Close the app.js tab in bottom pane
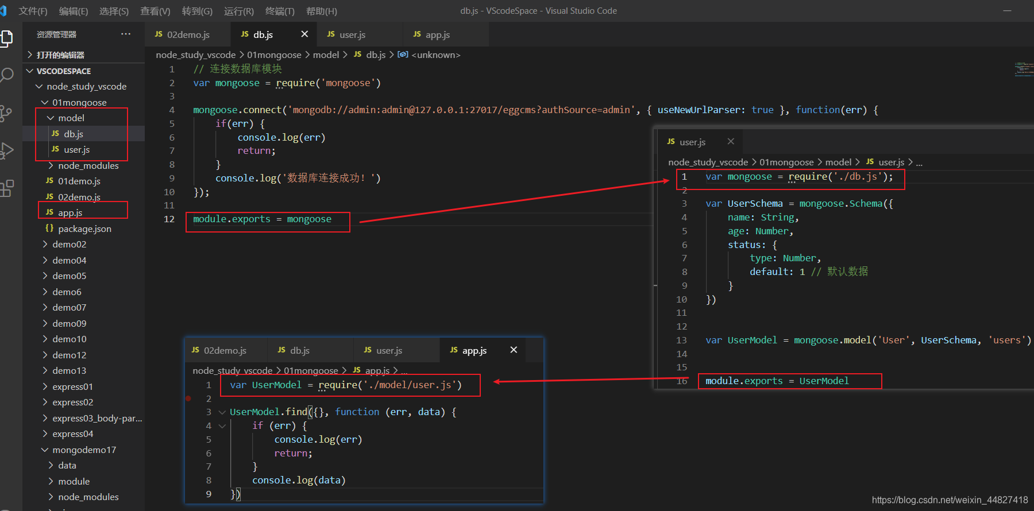The image size is (1034, 511). (514, 350)
